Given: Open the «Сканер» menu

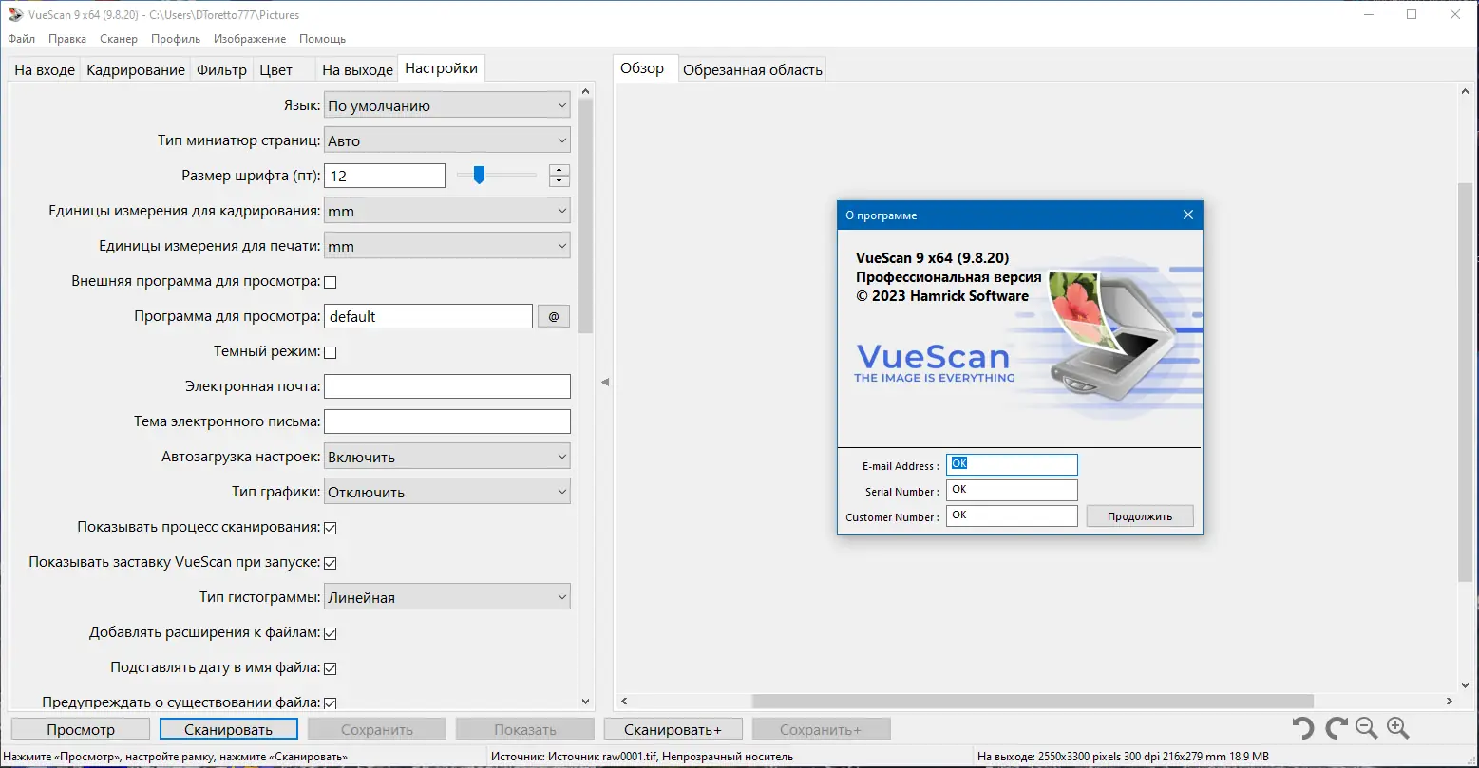Looking at the screenshot, I should (x=119, y=39).
